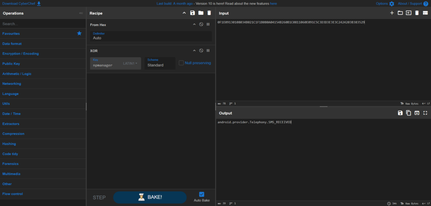The height and width of the screenshot is (206, 431).
Task: Disable the Auto Bake checkbox
Action: tap(201, 194)
